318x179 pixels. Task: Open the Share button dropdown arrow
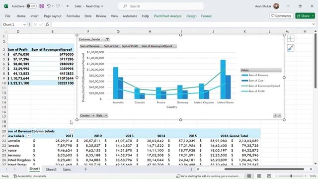[x=313, y=15]
